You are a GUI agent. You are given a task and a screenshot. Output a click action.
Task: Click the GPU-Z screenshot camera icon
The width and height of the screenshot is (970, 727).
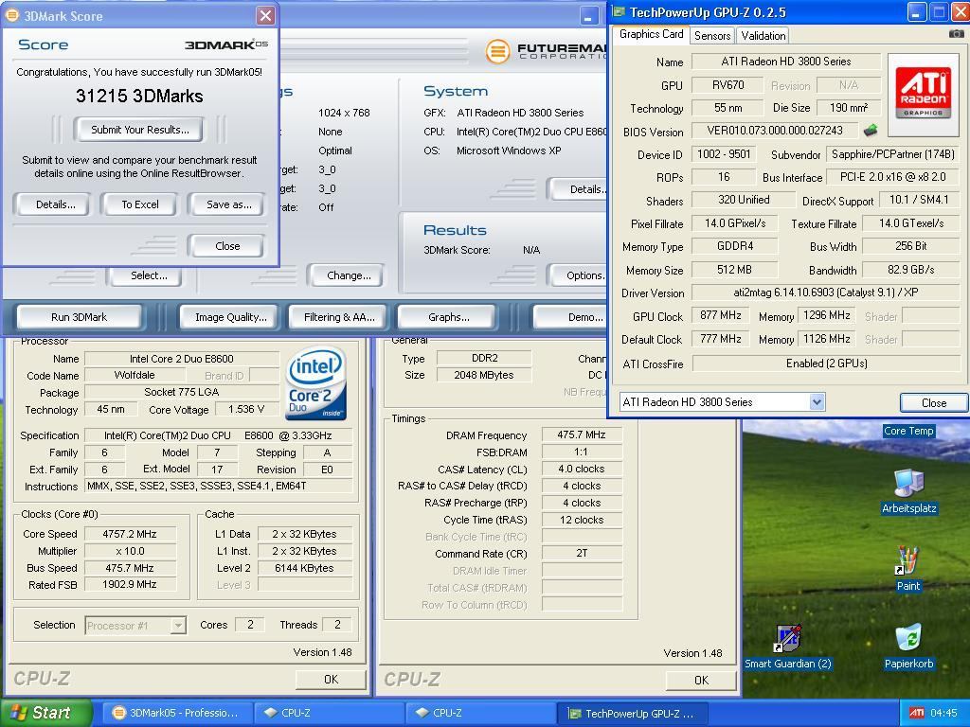pos(956,34)
